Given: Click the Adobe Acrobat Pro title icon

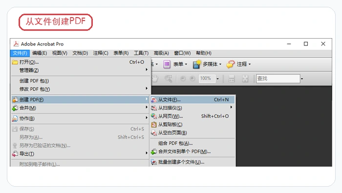Looking at the screenshot, I should pos(16,44).
